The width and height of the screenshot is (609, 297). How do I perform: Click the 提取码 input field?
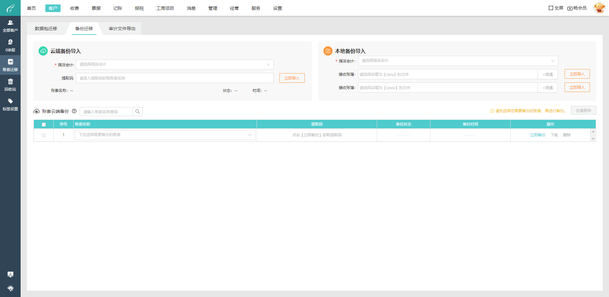[174, 78]
